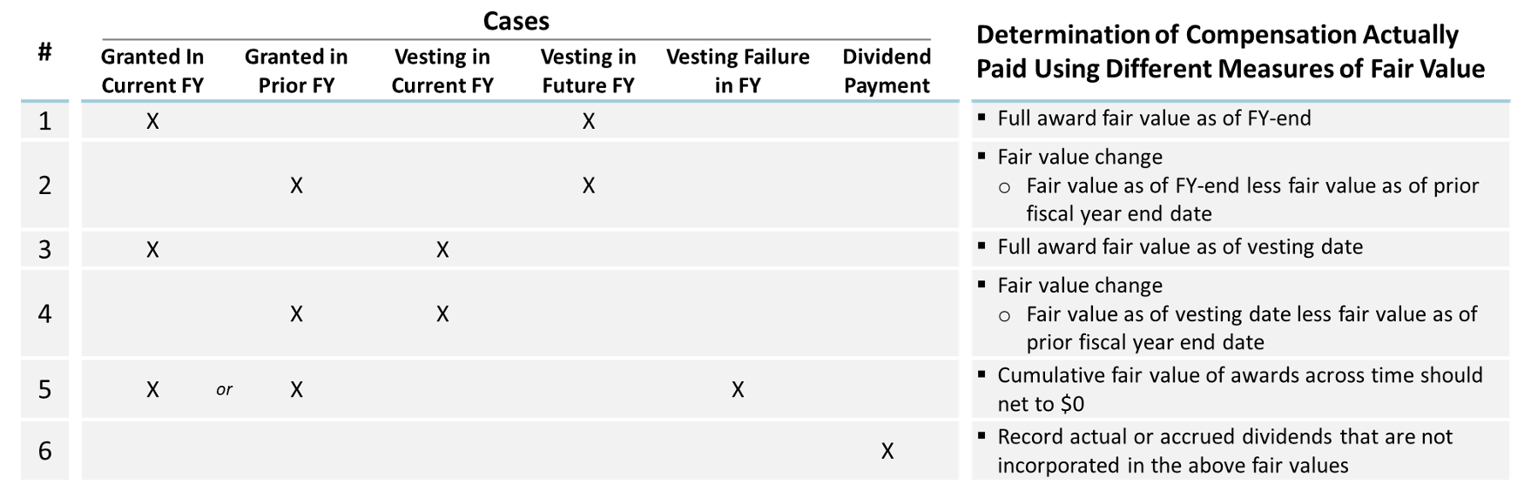The width and height of the screenshot is (1531, 498).
Task: Click the 'Cumulative fair value of awards' bullet
Action: [1240, 389]
